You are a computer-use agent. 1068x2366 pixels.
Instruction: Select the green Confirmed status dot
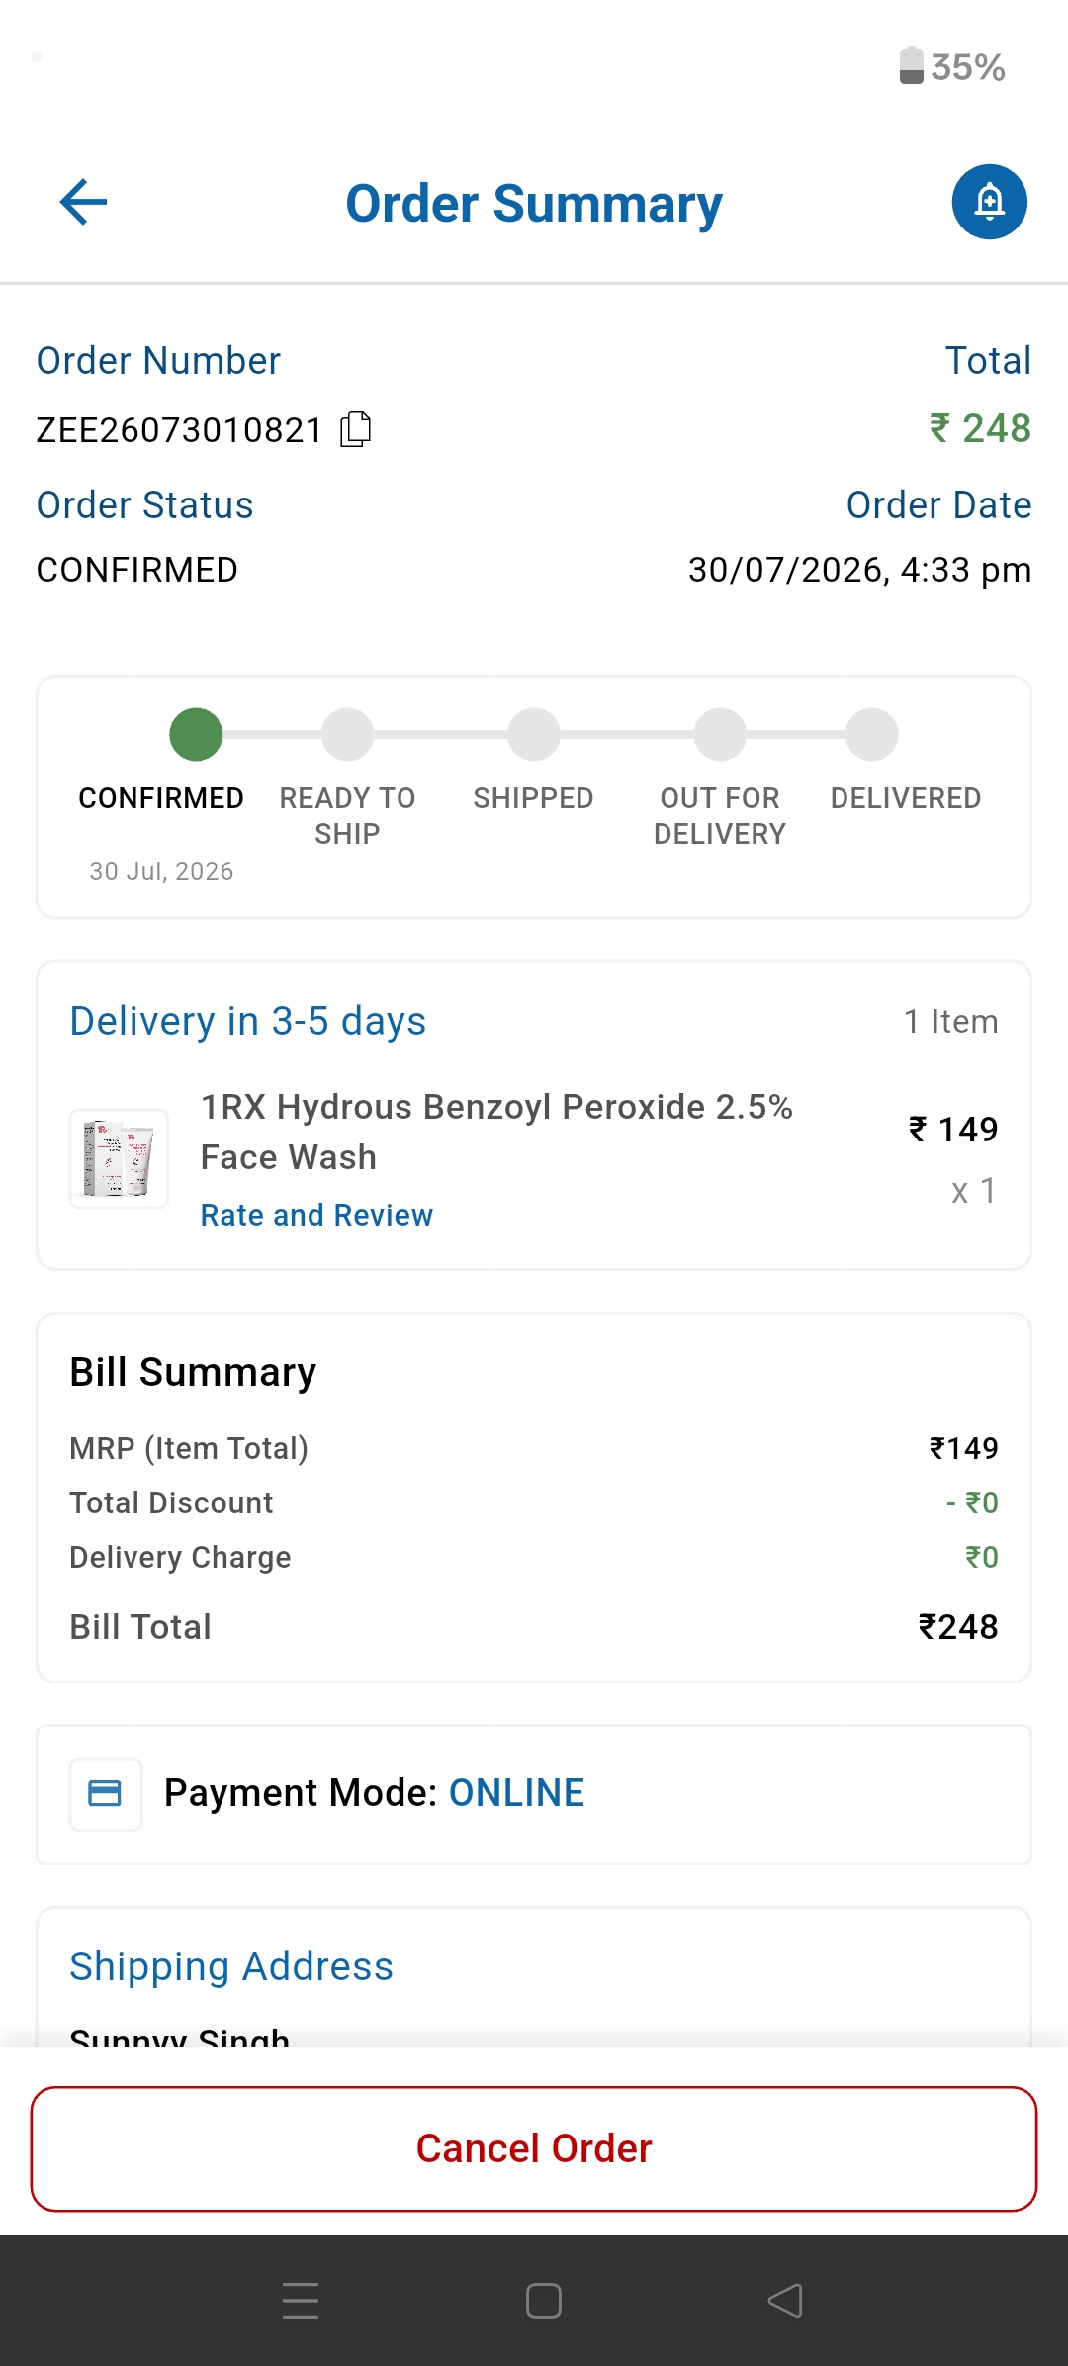(x=196, y=734)
